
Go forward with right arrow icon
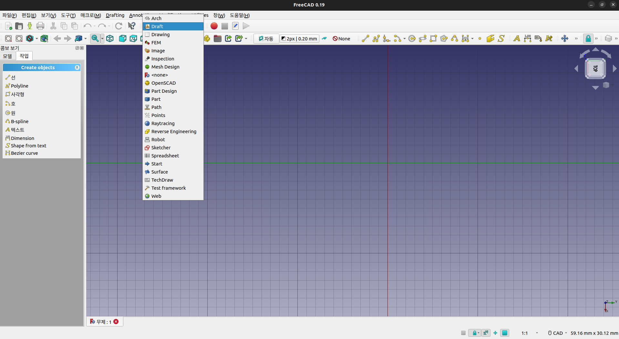67,39
